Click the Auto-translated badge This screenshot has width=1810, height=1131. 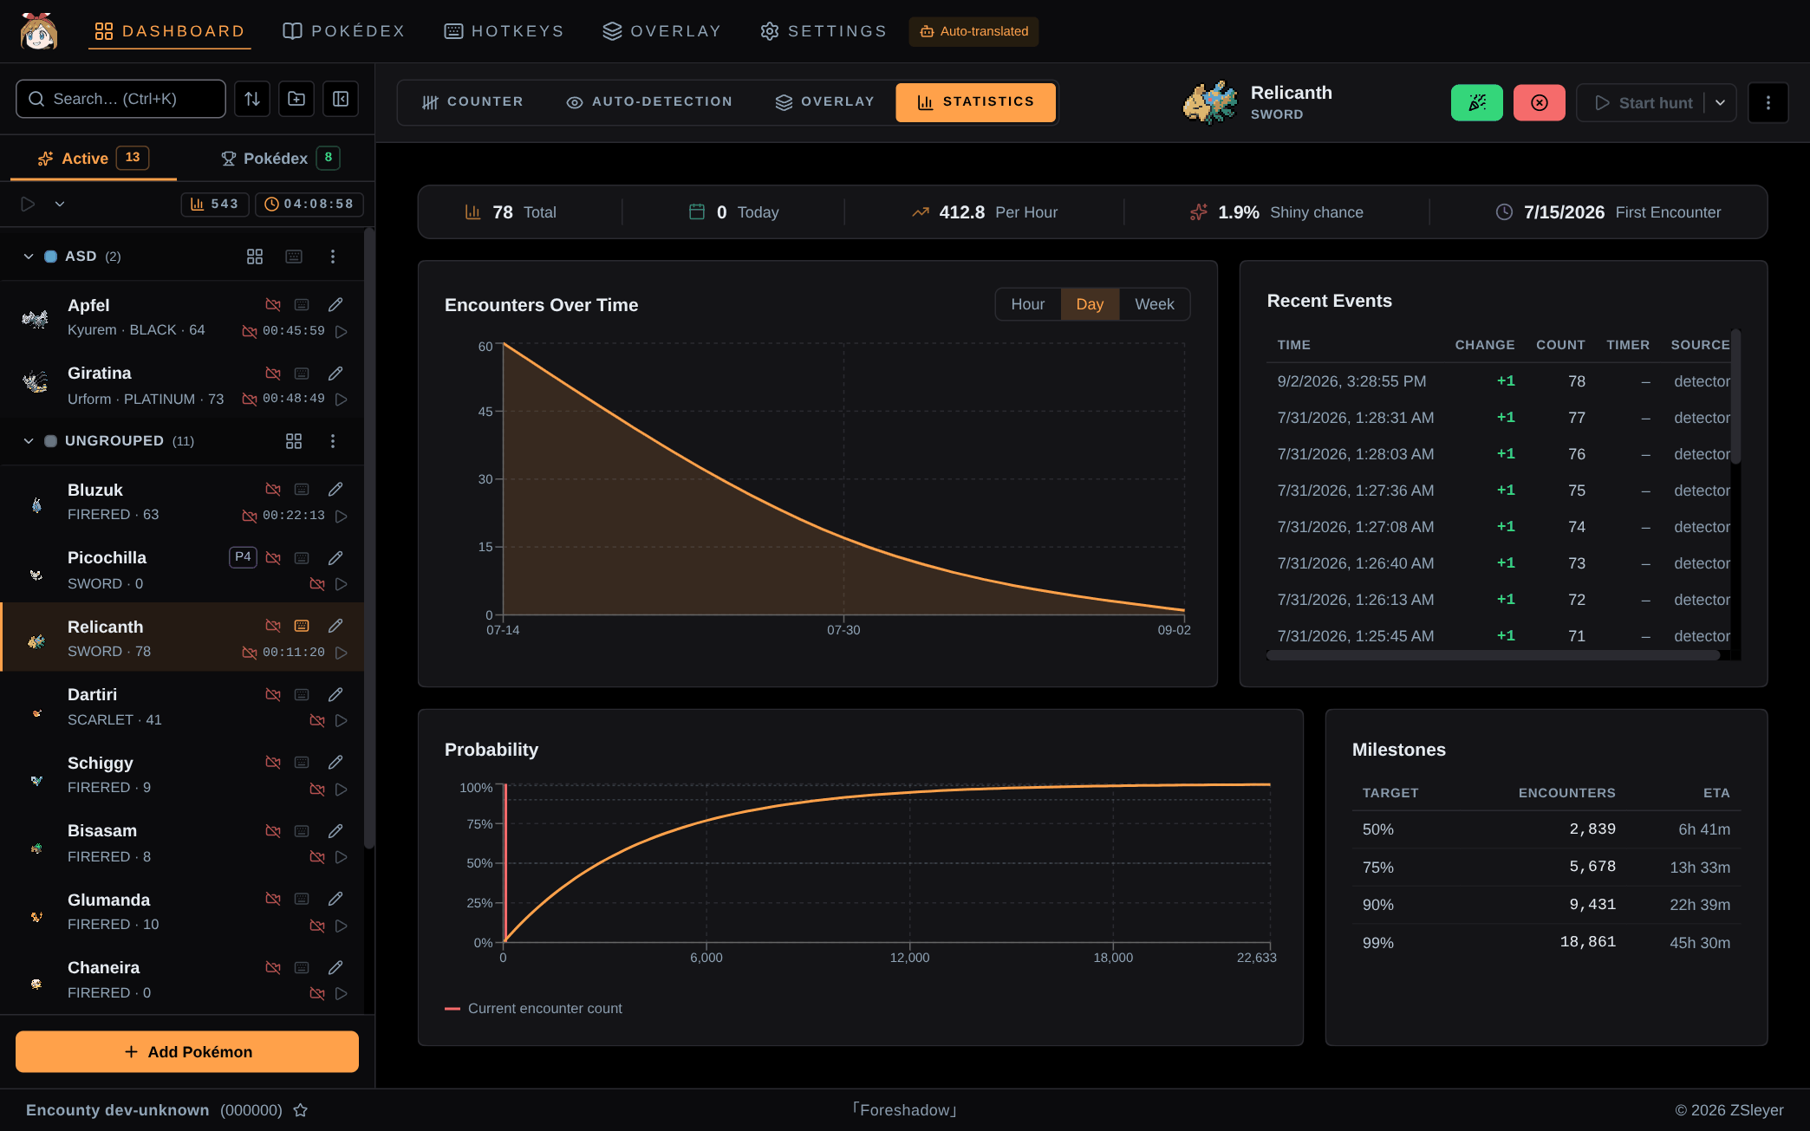(x=973, y=31)
